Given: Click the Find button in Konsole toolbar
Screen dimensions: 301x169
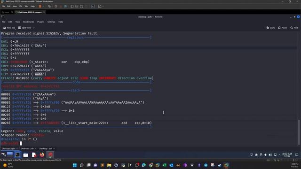Looking at the screenshot, I should click(294, 28).
